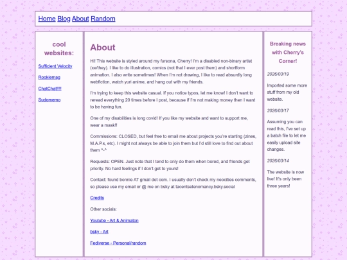Click the batch file news entry text
The height and width of the screenshot is (260, 347).
[287, 135]
